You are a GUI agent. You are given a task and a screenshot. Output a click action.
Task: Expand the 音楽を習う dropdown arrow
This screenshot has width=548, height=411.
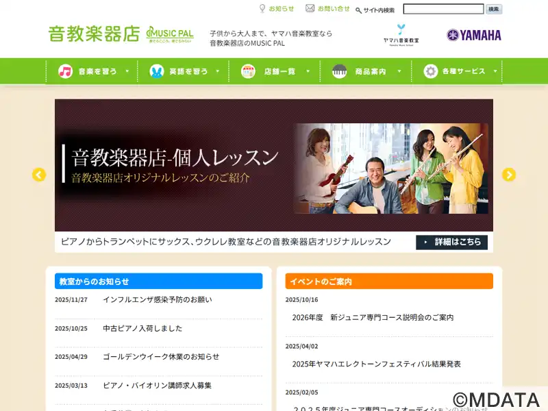[x=127, y=71]
